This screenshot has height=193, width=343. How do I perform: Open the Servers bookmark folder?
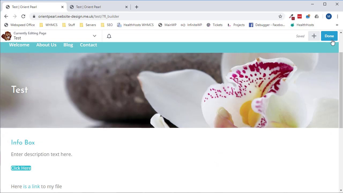(x=88, y=25)
